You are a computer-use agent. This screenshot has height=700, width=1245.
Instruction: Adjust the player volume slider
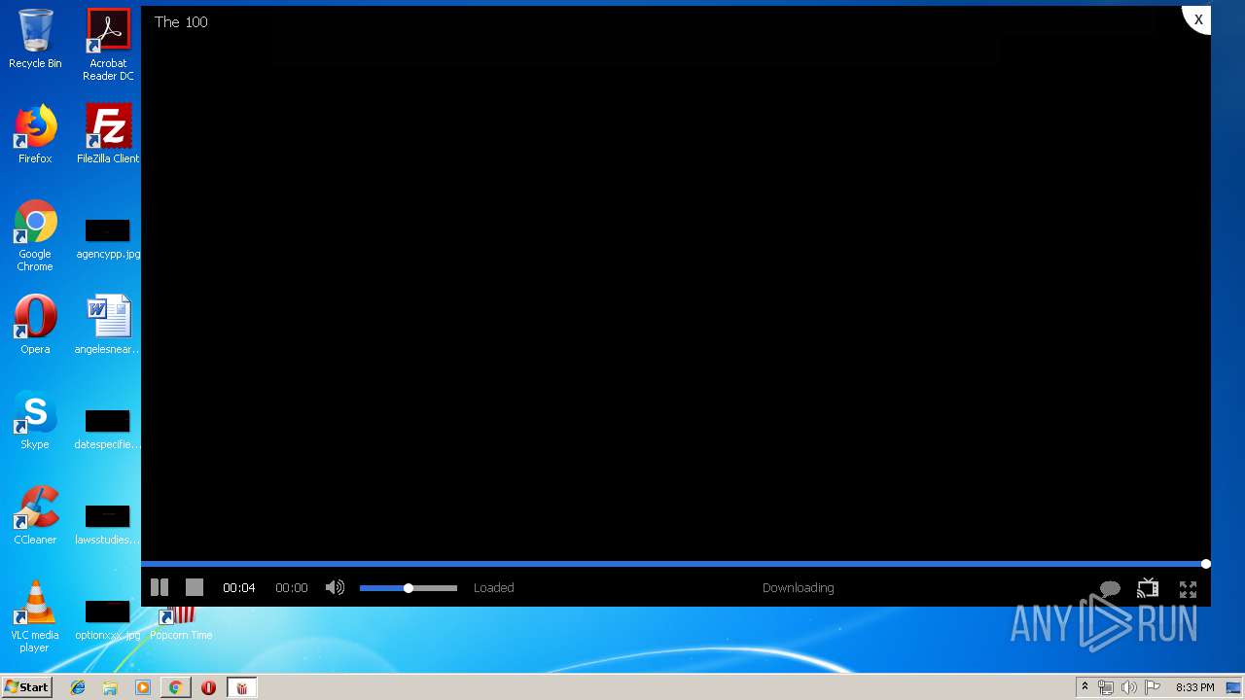click(409, 588)
